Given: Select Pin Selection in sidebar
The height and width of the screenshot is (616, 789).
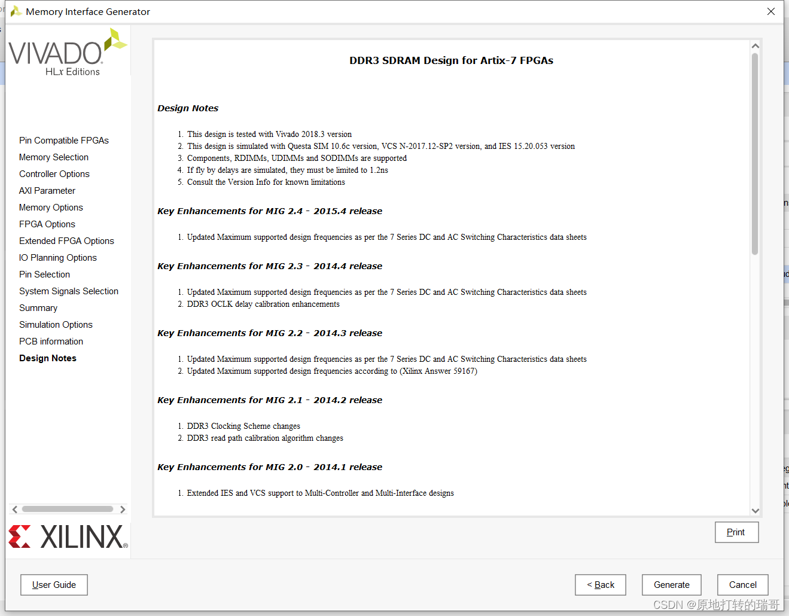Looking at the screenshot, I should pos(44,275).
